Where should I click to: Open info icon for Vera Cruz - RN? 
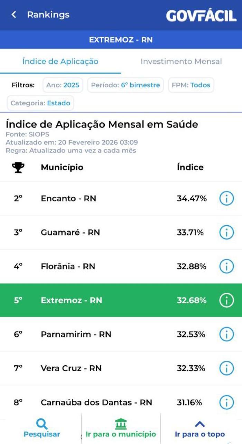(226, 368)
